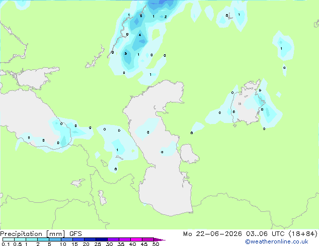Select the 0.1–0.5 mm legend swatch

(9, 239)
